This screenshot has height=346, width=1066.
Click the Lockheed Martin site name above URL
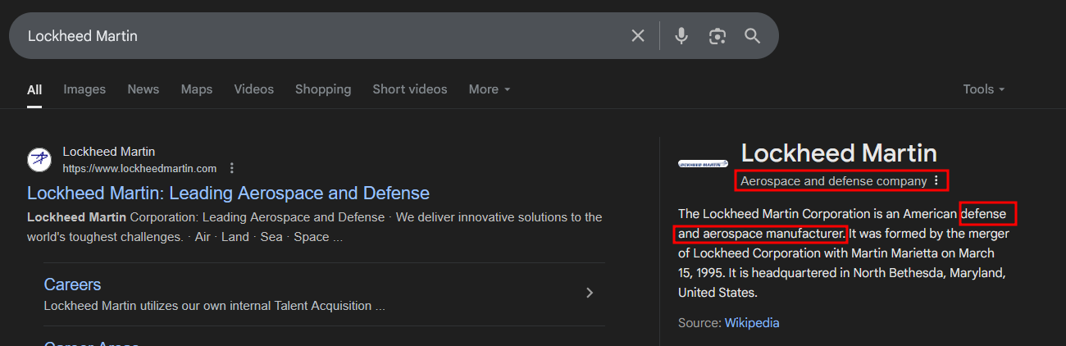pyautogui.click(x=109, y=152)
